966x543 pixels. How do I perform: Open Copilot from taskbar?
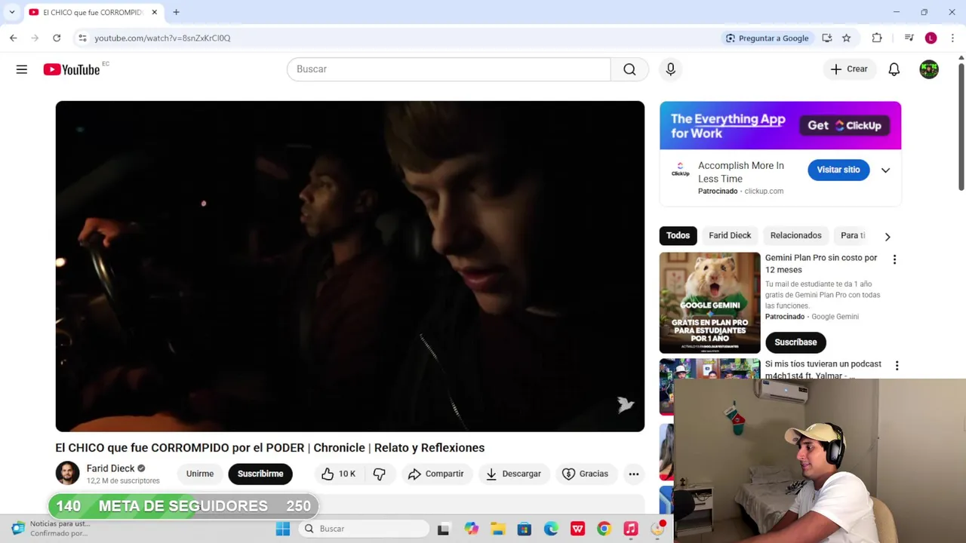click(x=471, y=529)
